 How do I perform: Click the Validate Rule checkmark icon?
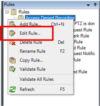[12, 69]
